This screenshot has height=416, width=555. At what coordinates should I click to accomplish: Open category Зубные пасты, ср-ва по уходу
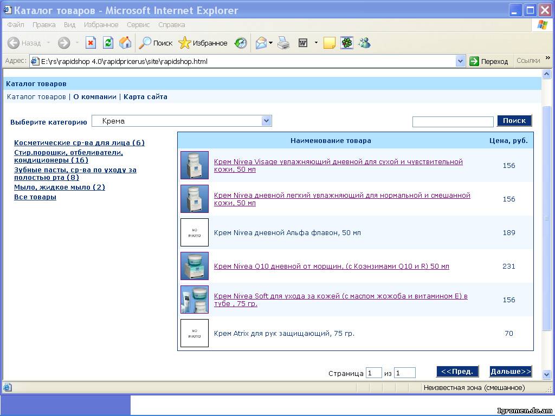[75, 174]
